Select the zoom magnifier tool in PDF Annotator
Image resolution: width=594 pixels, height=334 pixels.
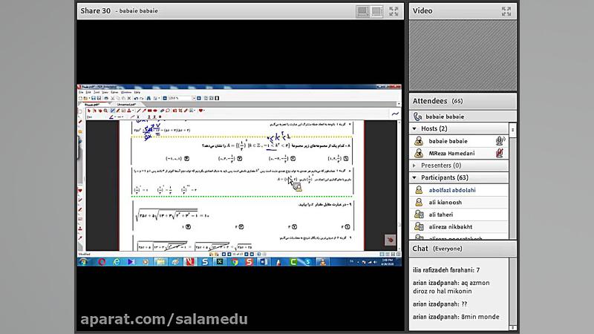point(105,111)
